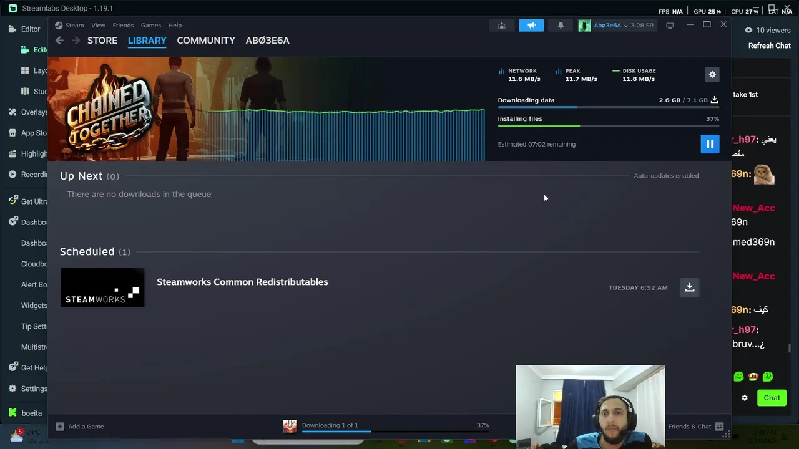Click Add a Game

(x=86, y=427)
